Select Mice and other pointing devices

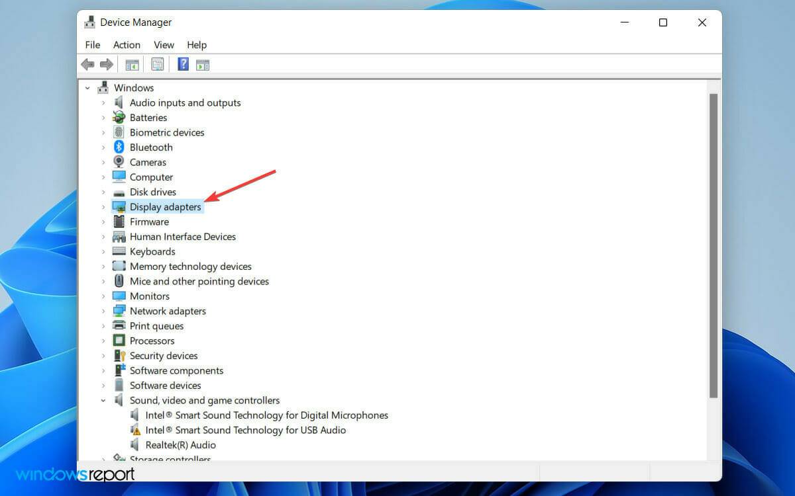(x=199, y=281)
